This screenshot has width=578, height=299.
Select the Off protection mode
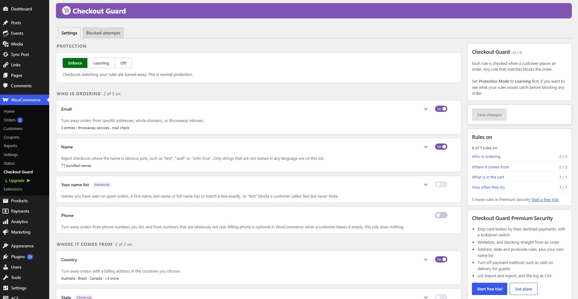click(x=123, y=63)
